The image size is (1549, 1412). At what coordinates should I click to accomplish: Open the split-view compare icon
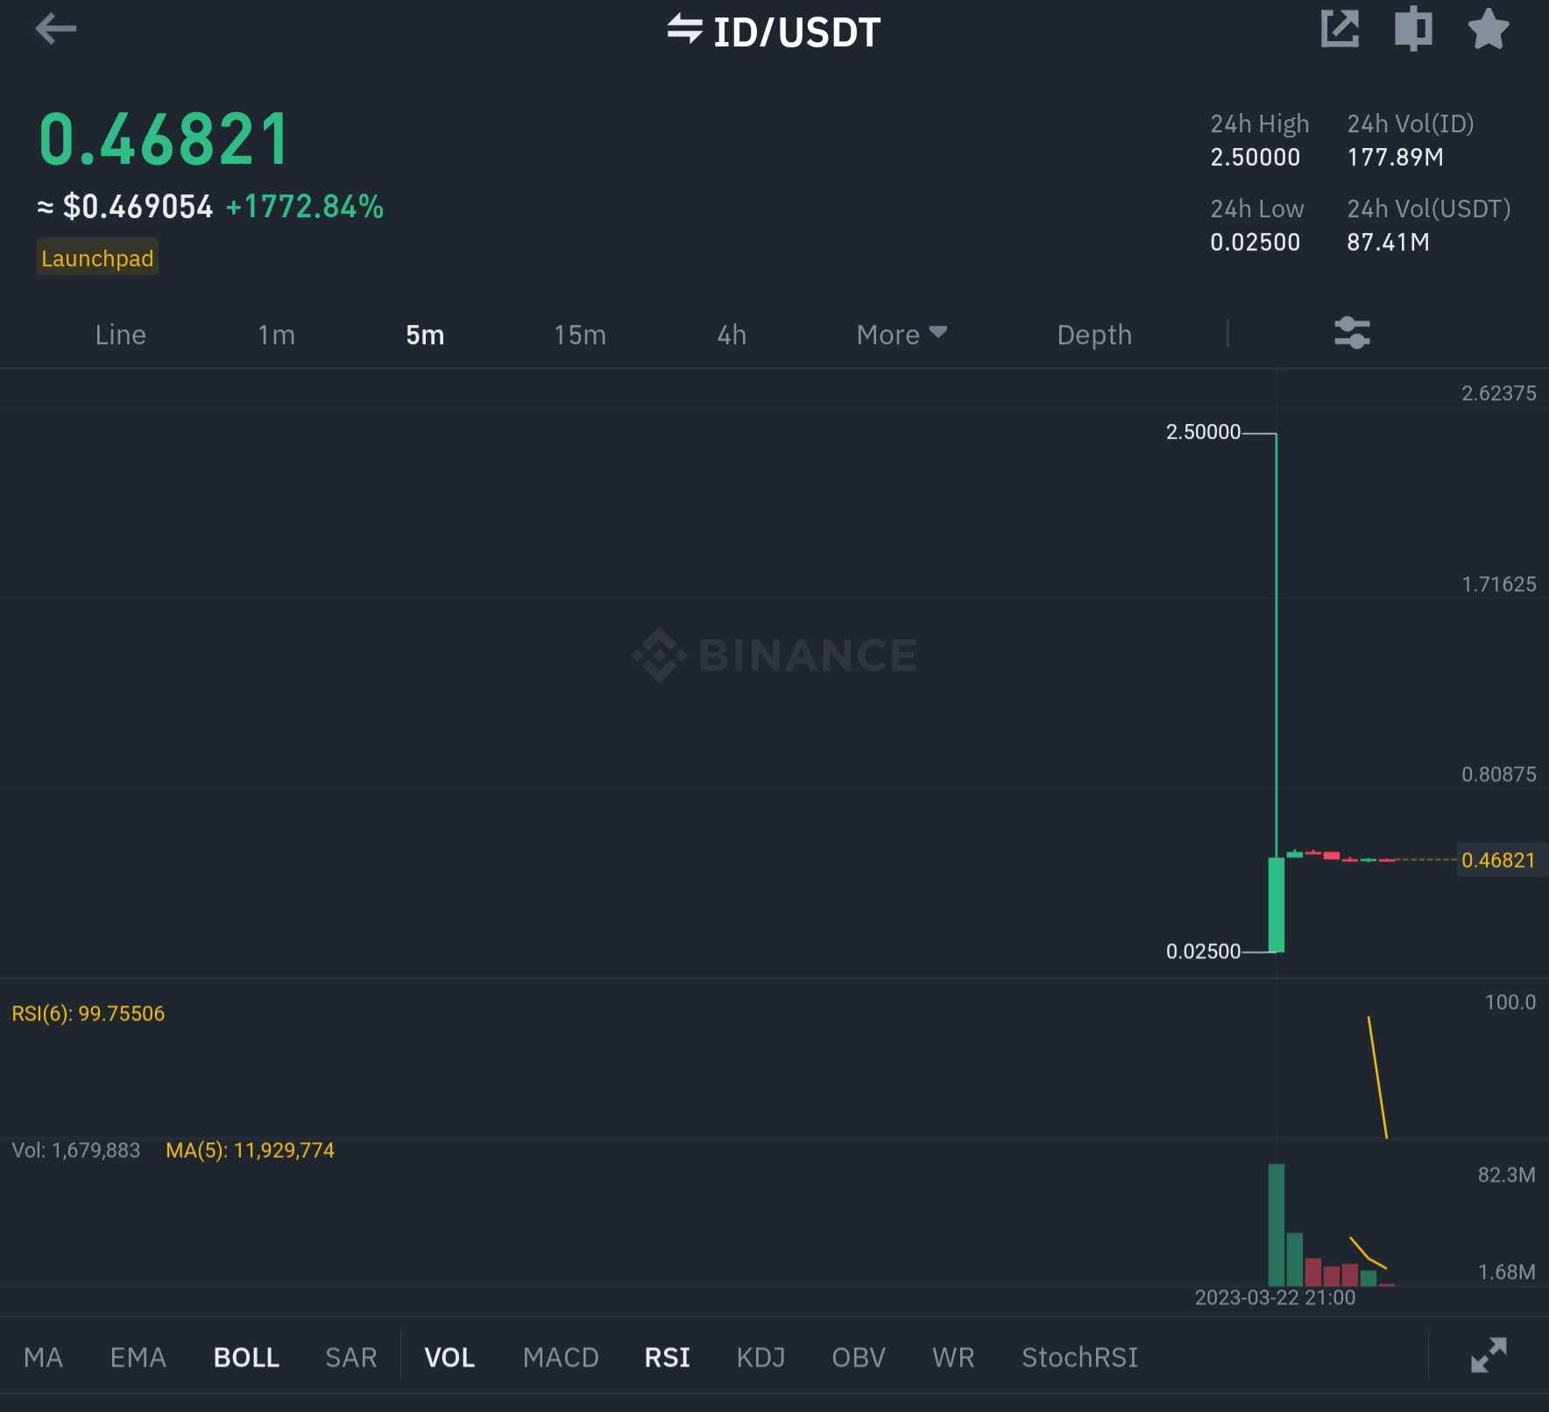point(1413,29)
